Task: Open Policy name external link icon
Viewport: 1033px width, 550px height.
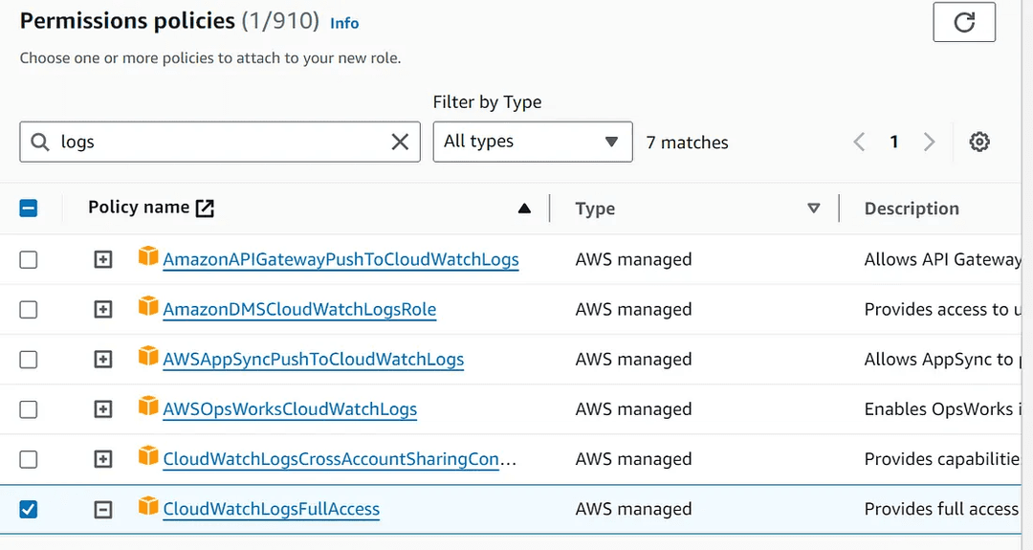Action: (x=205, y=209)
